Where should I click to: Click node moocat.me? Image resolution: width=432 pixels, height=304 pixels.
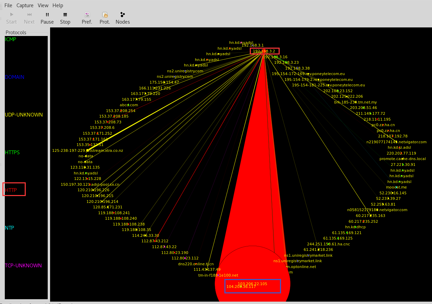[396, 187]
